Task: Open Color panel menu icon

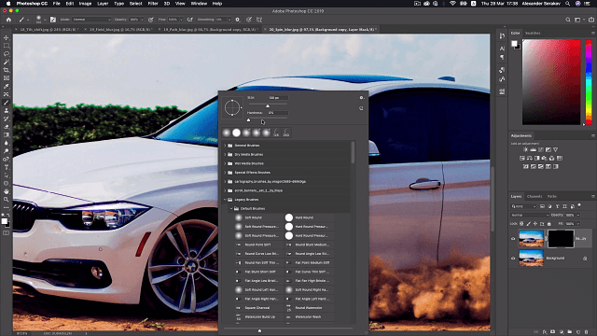Action: point(593,34)
